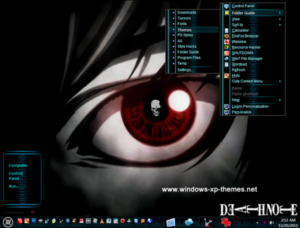Click the Win7 File Manager menu icon
The height and width of the screenshot is (228, 300).
(226, 58)
